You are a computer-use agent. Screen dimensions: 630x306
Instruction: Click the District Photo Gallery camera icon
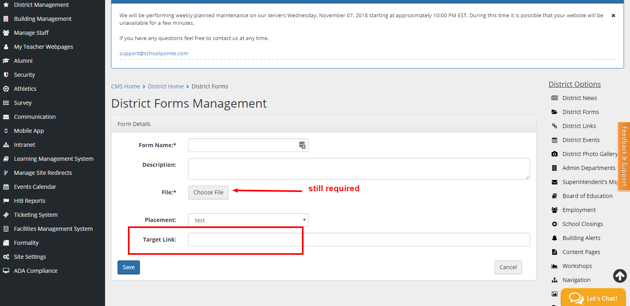[555, 154]
